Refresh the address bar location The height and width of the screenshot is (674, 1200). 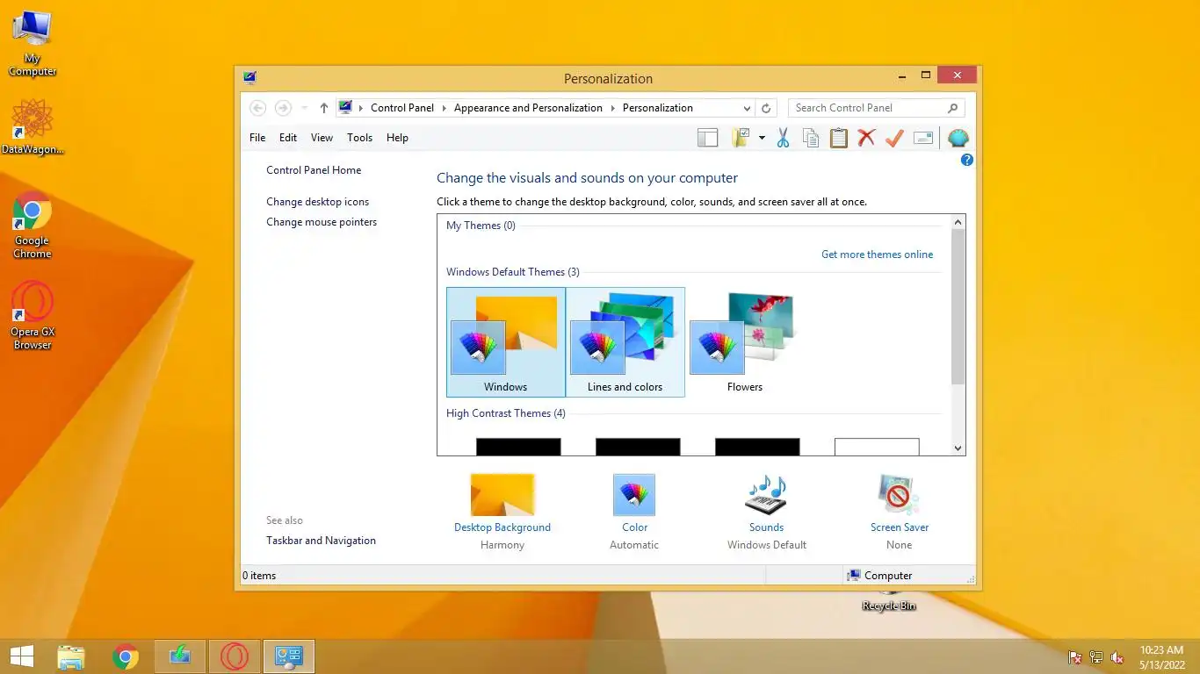click(766, 108)
